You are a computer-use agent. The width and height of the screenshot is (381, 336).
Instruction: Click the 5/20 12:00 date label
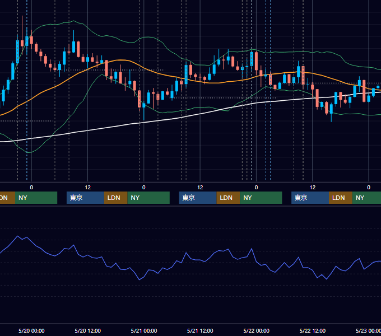click(x=88, y=330)
